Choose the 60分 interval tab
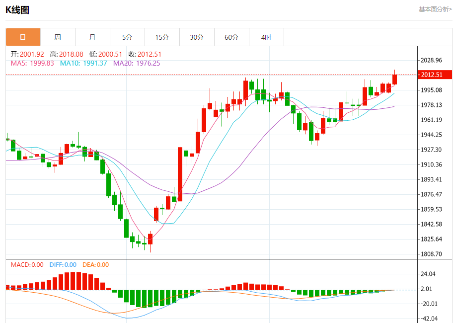 click(x=231, y=37)
